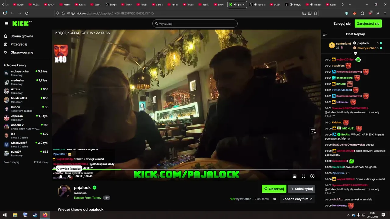Open AspenTV channel in sidebar
The width and height of the screenshot is (390, 219).
tap(26, 127)
